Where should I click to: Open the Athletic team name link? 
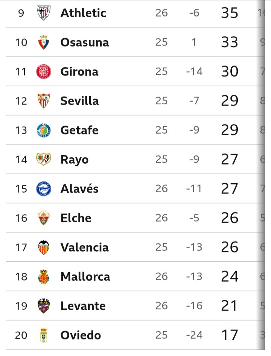[x=83, y=13]
